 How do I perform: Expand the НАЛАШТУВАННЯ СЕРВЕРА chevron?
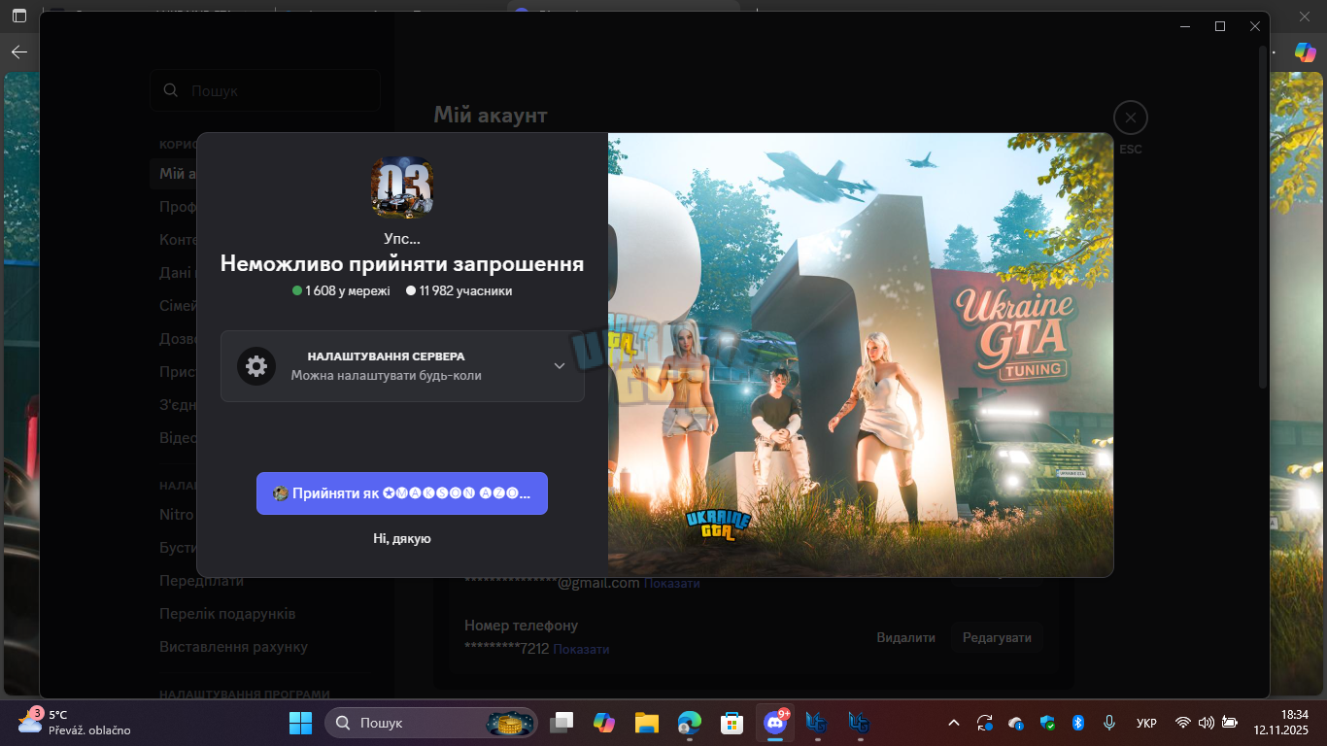coord(560,366)
